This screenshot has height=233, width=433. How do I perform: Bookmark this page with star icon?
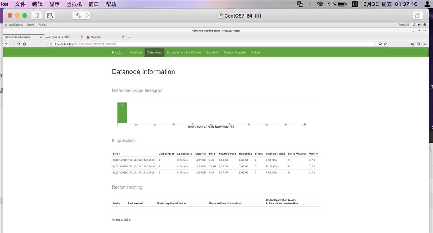pos(385,44)
